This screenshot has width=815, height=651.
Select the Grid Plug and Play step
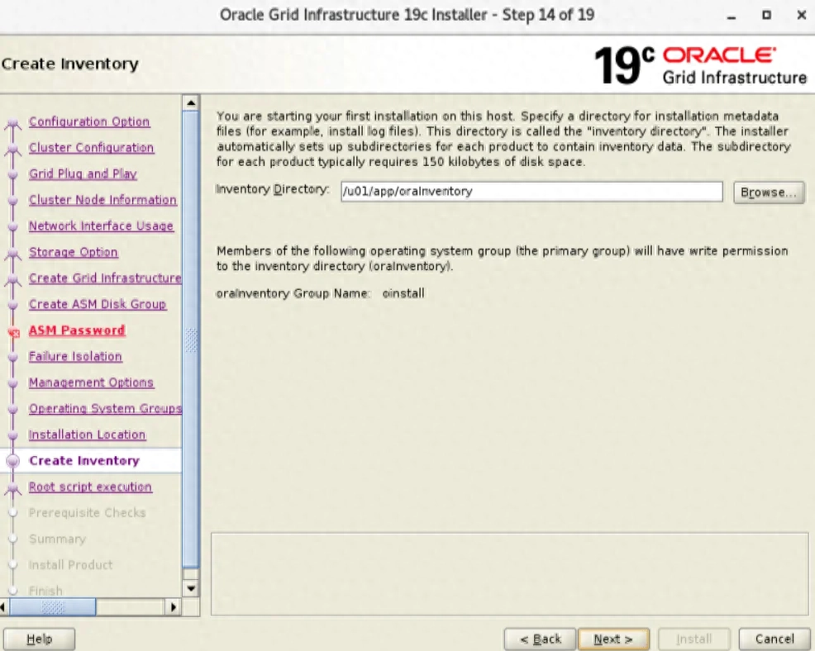[83, 173]
